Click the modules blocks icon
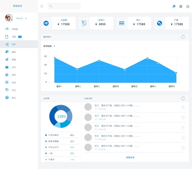 7,52
